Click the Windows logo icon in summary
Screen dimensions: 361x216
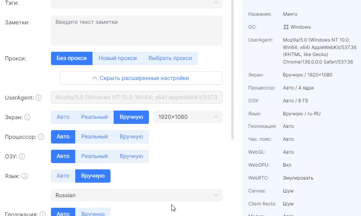(x=286, y=27)
